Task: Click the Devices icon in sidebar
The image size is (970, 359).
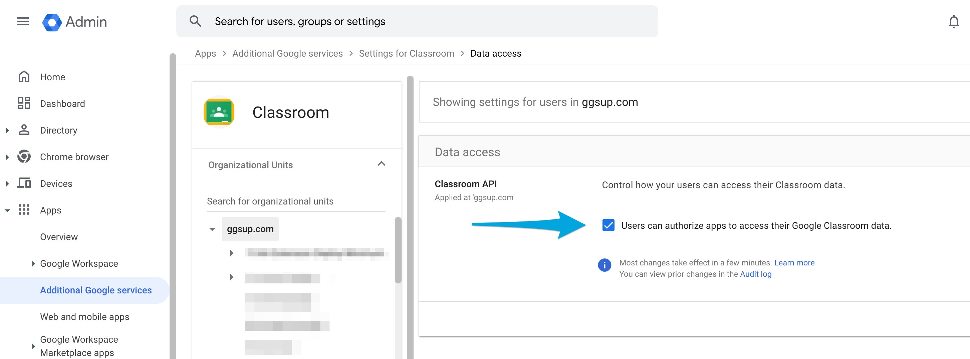Action: 24,183
